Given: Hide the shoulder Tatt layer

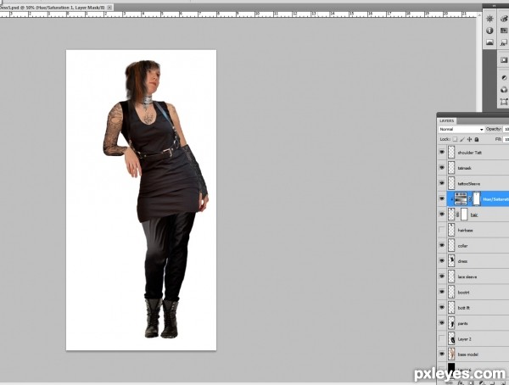Looking at the screenshot, I should coord(442,152).
